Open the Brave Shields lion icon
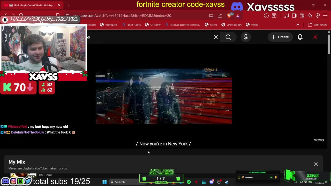Image resolution: width=331 pixels, height=186 pixels. 229,16
